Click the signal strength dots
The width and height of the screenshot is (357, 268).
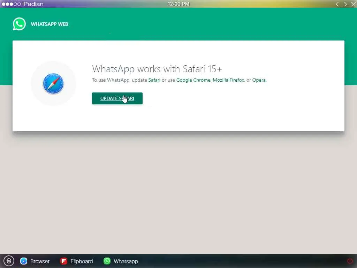[x=11, y=4]
